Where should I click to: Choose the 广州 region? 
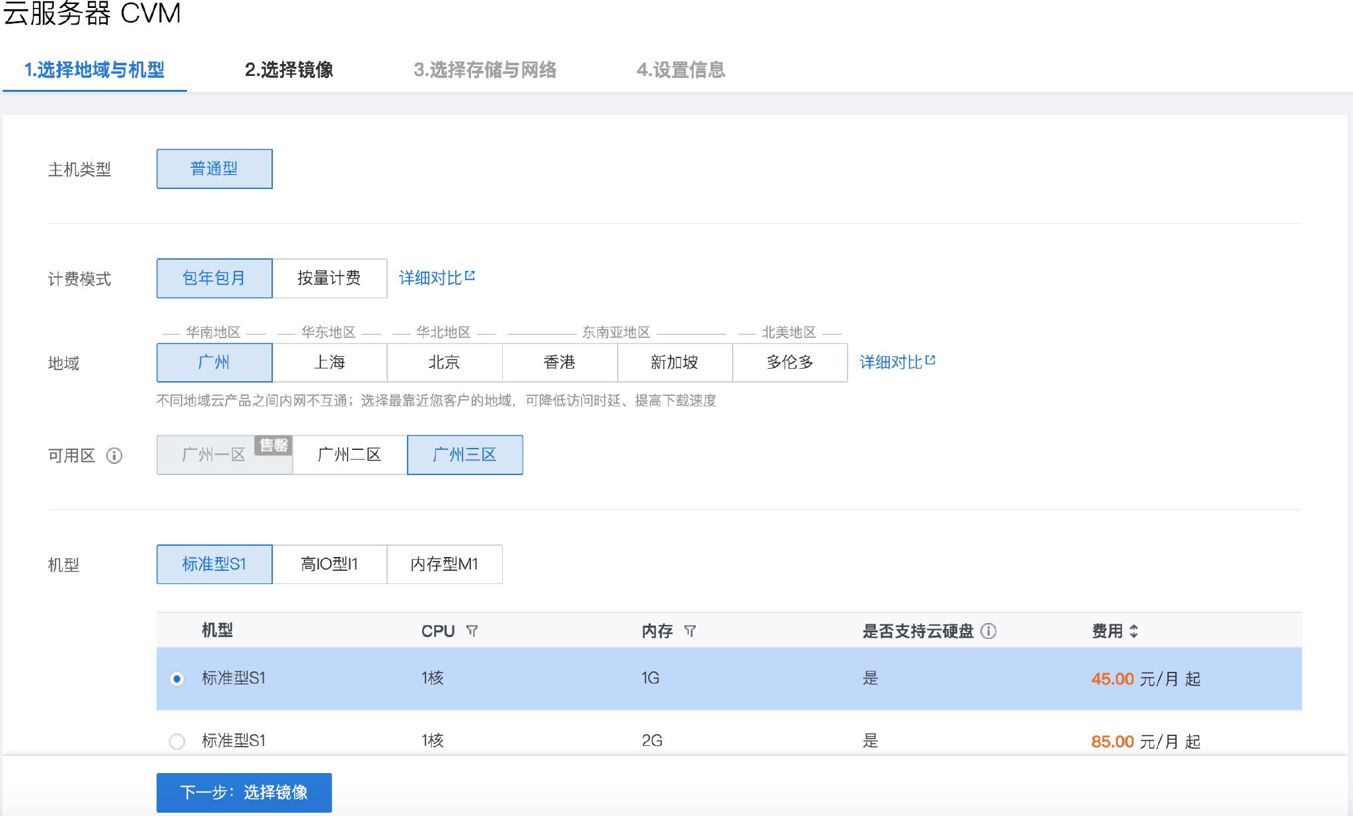tap(214, 362)
